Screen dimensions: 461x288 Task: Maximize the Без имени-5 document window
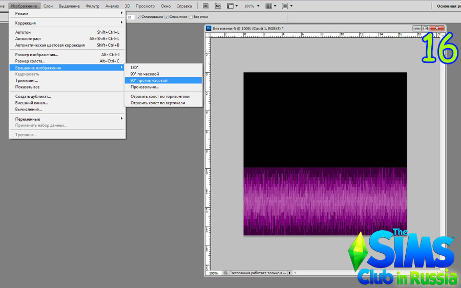coord(426,28)
